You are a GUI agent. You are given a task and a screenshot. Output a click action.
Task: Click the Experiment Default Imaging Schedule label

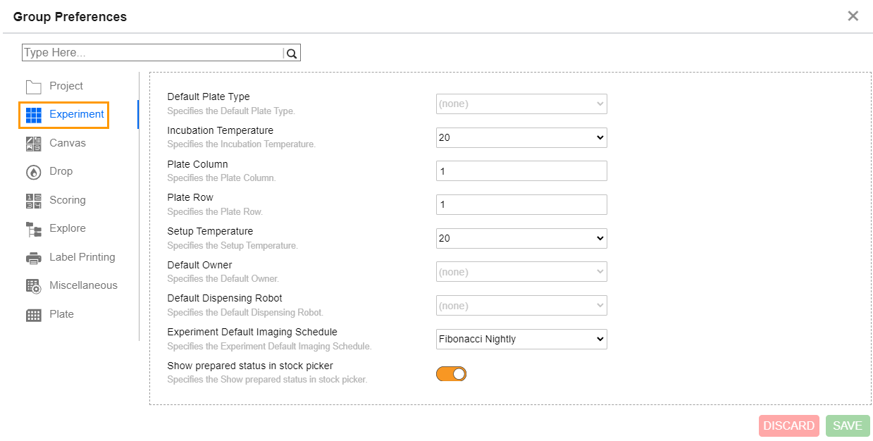pos(252,332)
